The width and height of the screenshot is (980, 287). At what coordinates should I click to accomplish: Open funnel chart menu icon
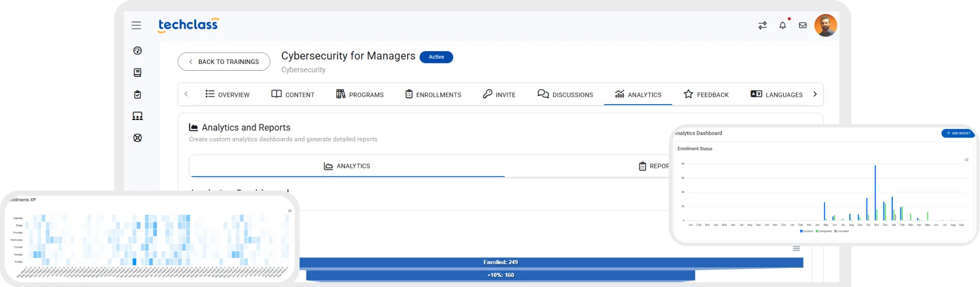tap(796, 248)
